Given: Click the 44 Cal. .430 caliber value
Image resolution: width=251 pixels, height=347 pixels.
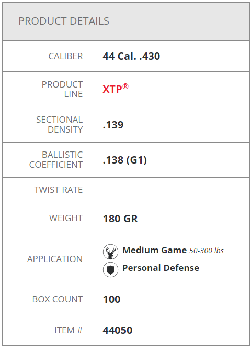Looking at the screenshot, I should 131,56.
